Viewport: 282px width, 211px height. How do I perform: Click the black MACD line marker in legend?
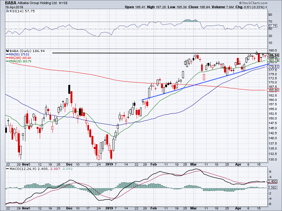pos(8,169)
